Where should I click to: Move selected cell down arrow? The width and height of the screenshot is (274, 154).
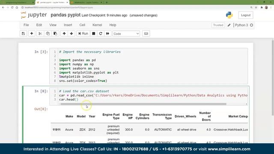tap(71, 33)
